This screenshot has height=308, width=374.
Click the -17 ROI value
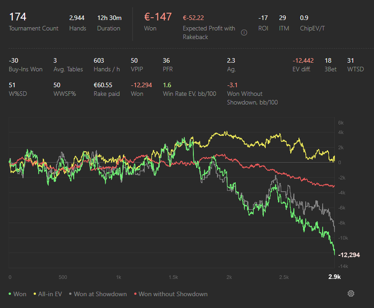click(x=263, y=18)
